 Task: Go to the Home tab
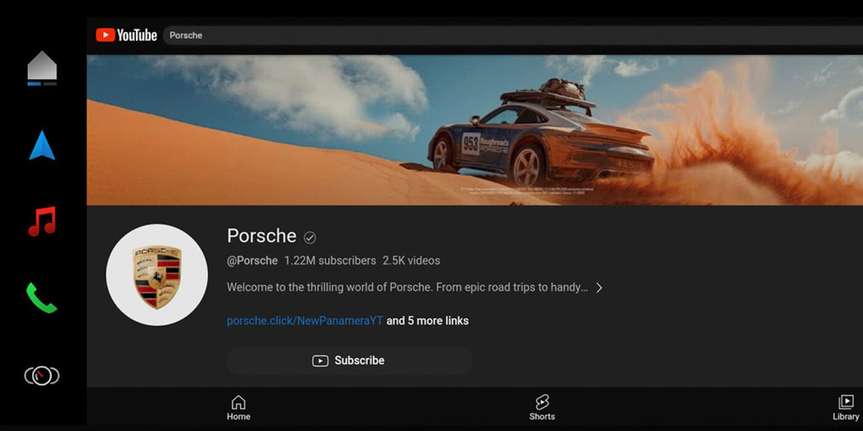[238, 408]
